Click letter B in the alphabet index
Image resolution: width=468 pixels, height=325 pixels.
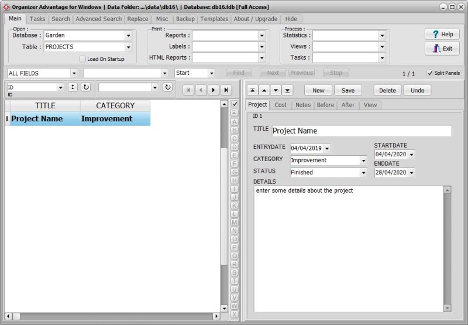(235, 130)
